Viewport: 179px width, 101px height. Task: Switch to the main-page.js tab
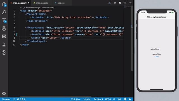42,3
